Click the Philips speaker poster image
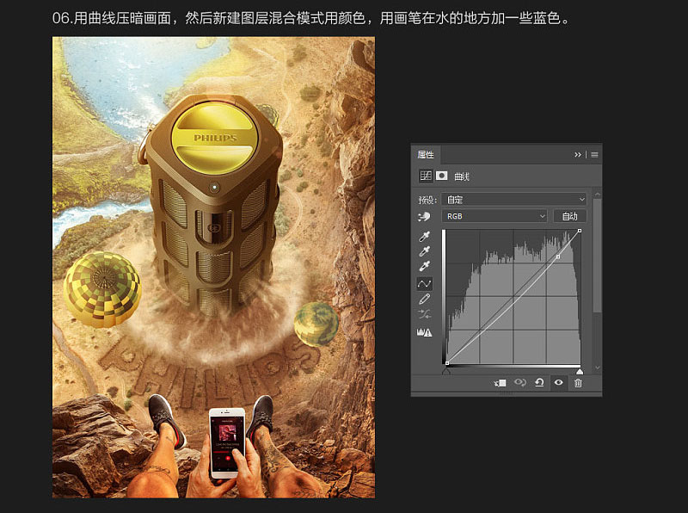 [x=213, y=267]
